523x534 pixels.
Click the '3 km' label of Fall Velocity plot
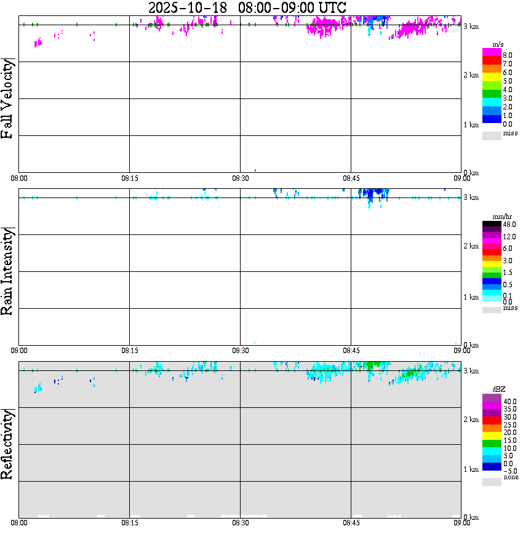pos(471,26)
